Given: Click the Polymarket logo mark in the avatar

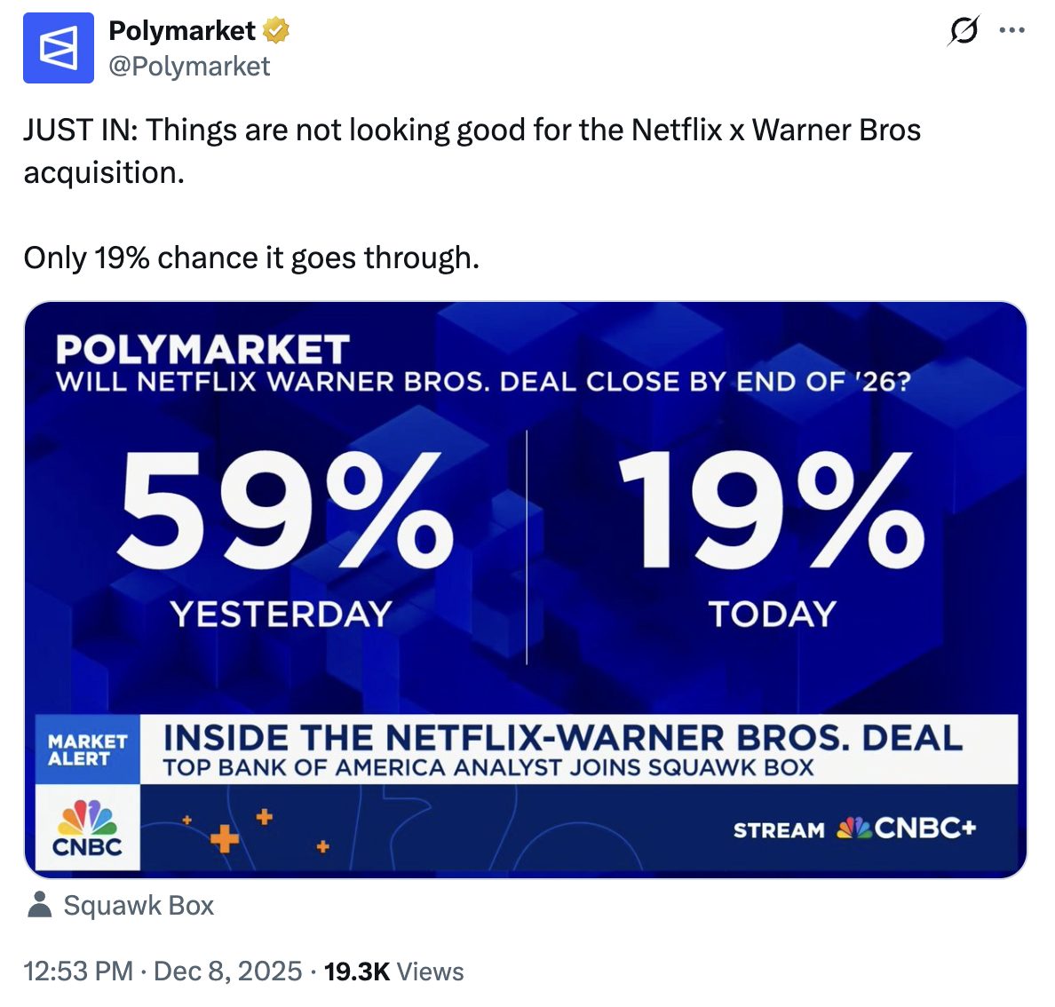Looking at the screenshot, I should (59, 48).
